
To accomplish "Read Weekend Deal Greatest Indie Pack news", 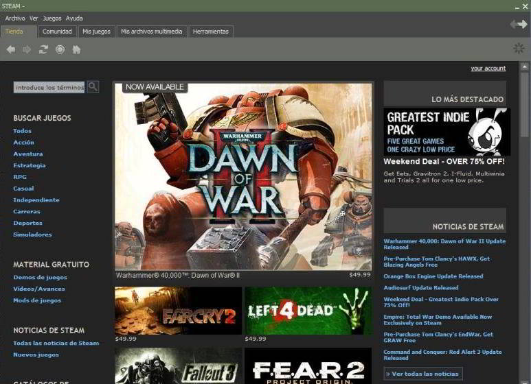I will coord(441,302).
